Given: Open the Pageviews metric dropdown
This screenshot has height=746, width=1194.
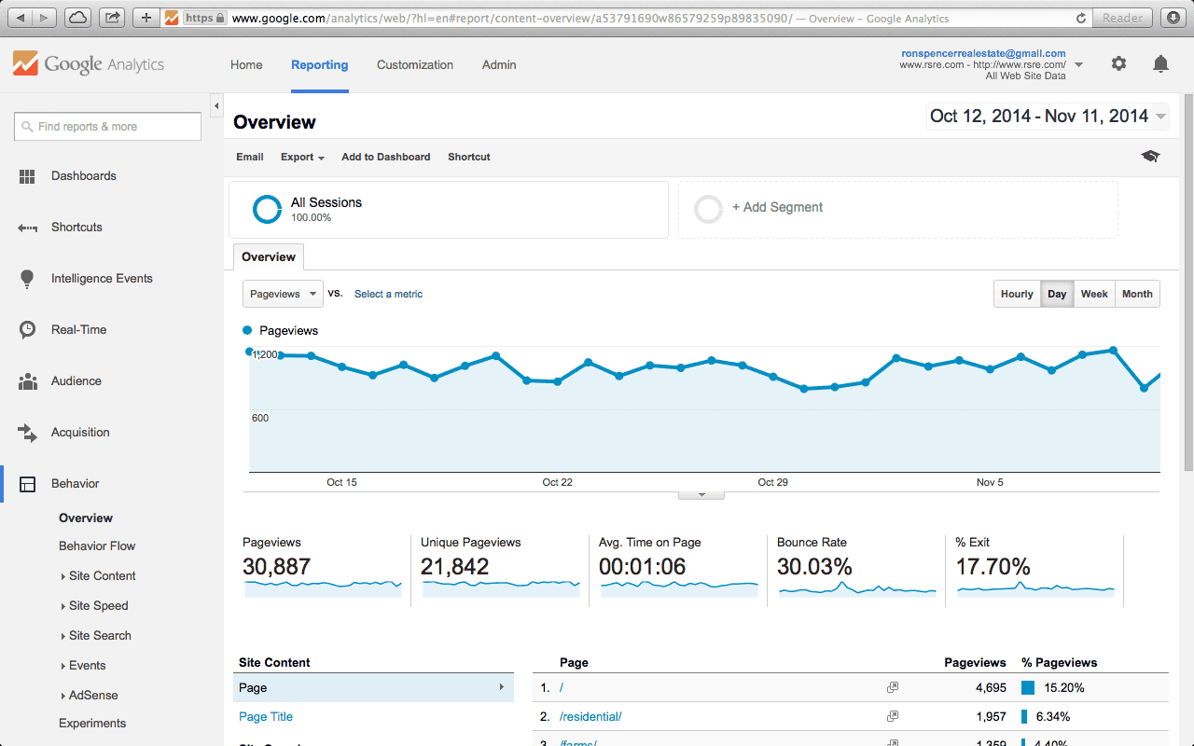Looking at the screenshot, I should coord(283,294).
